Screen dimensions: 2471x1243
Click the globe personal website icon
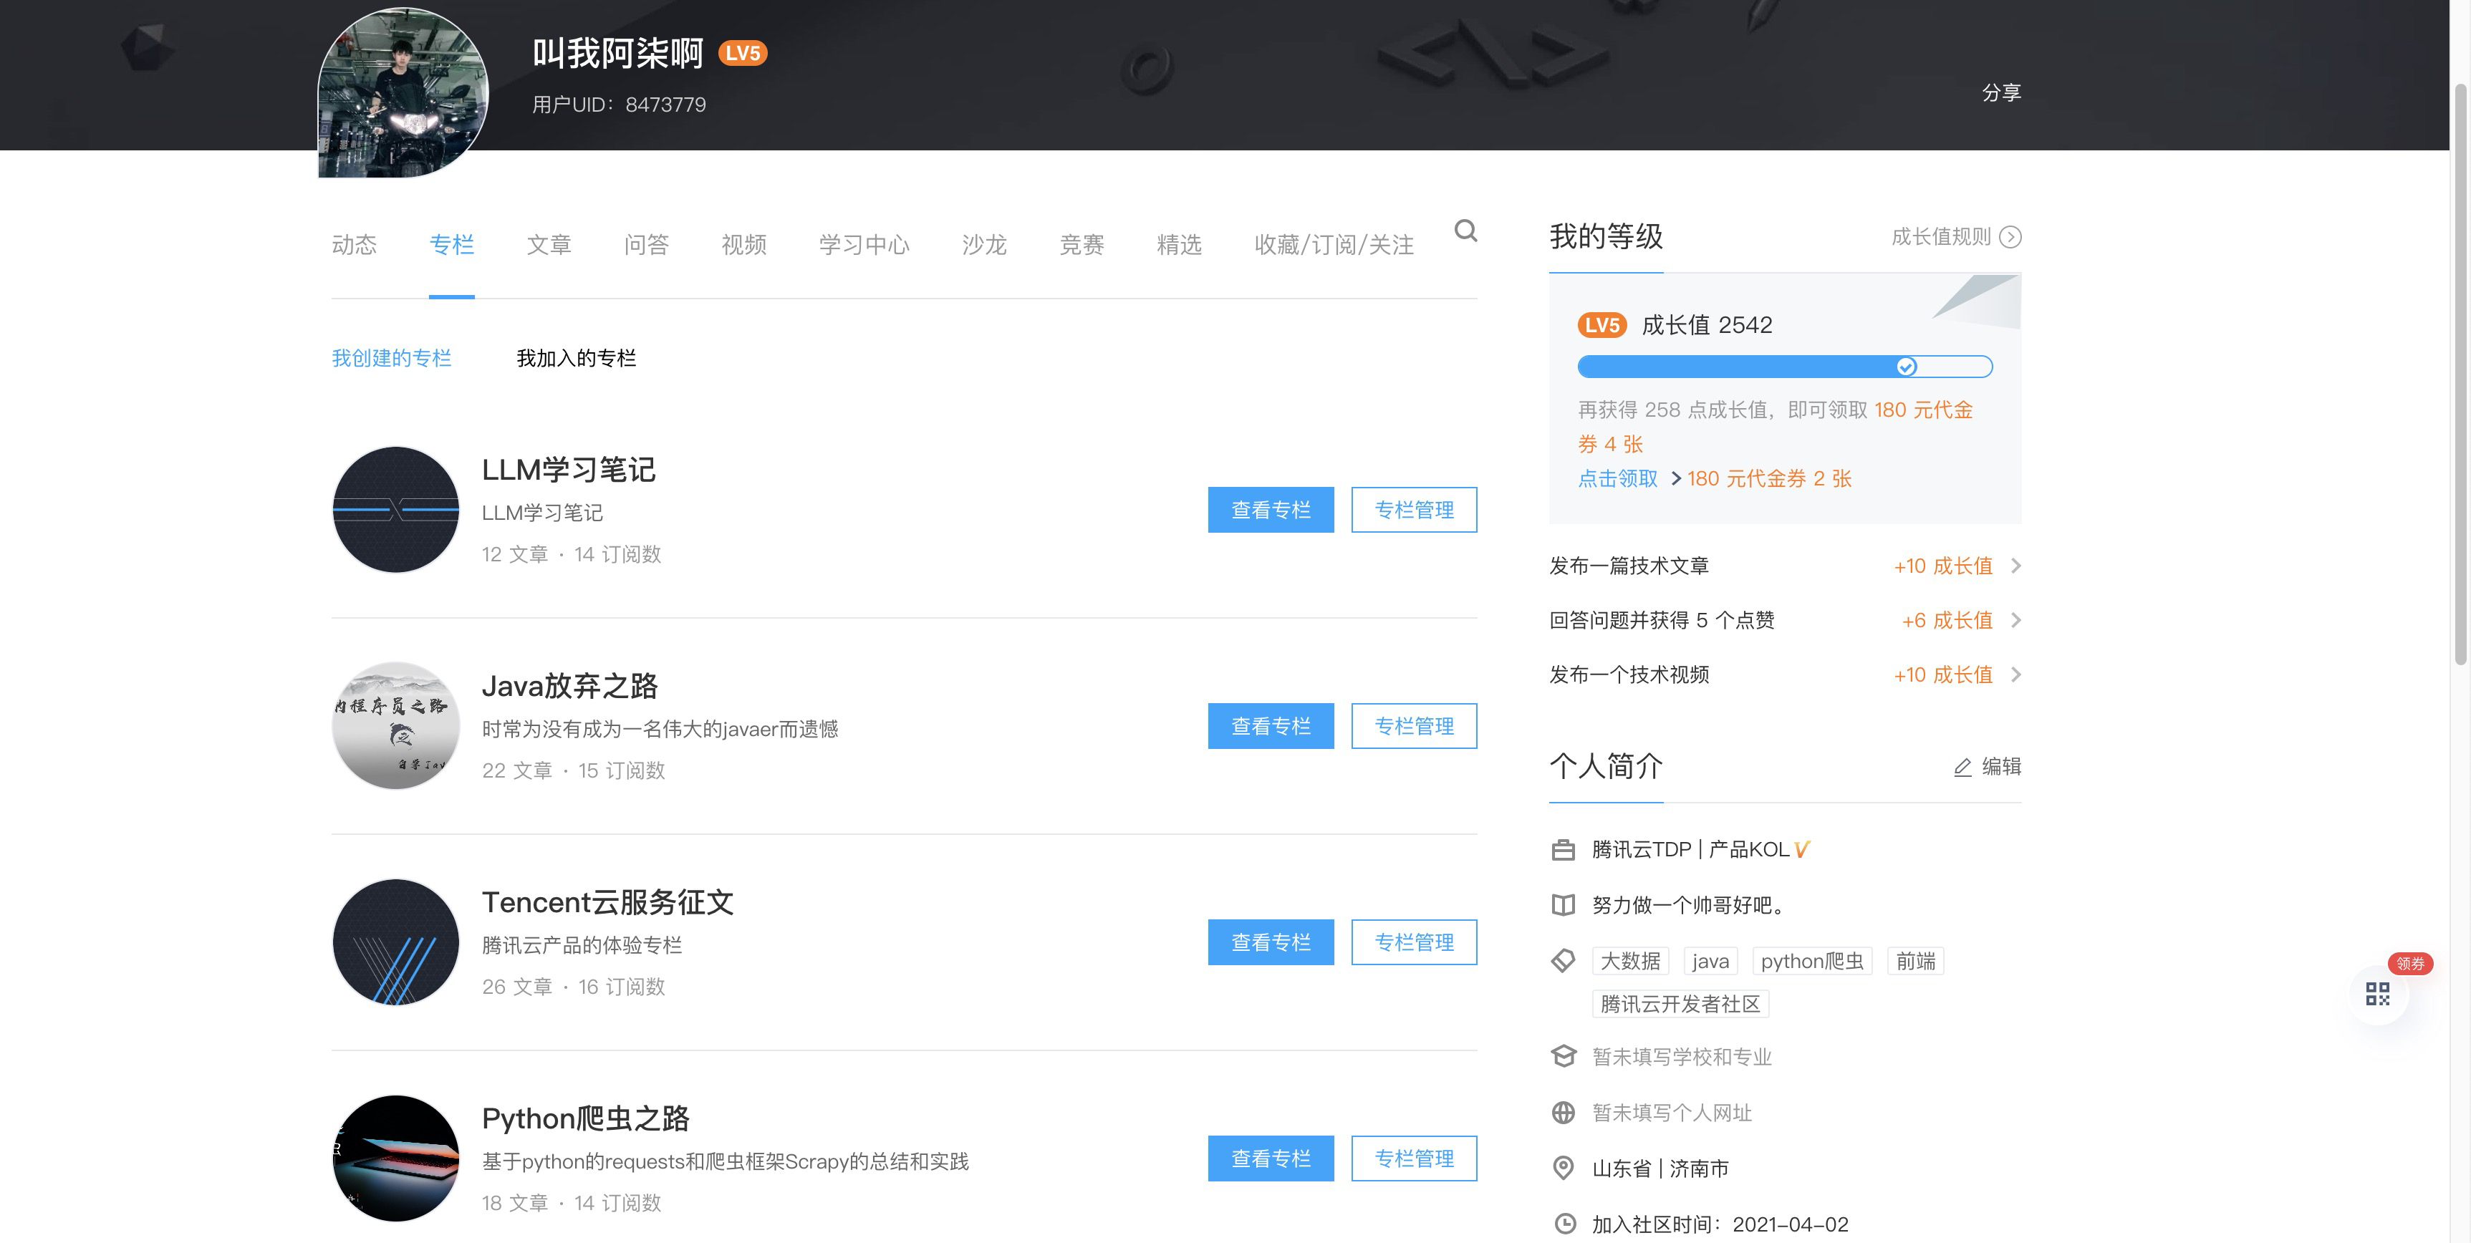(1563, 1113)
